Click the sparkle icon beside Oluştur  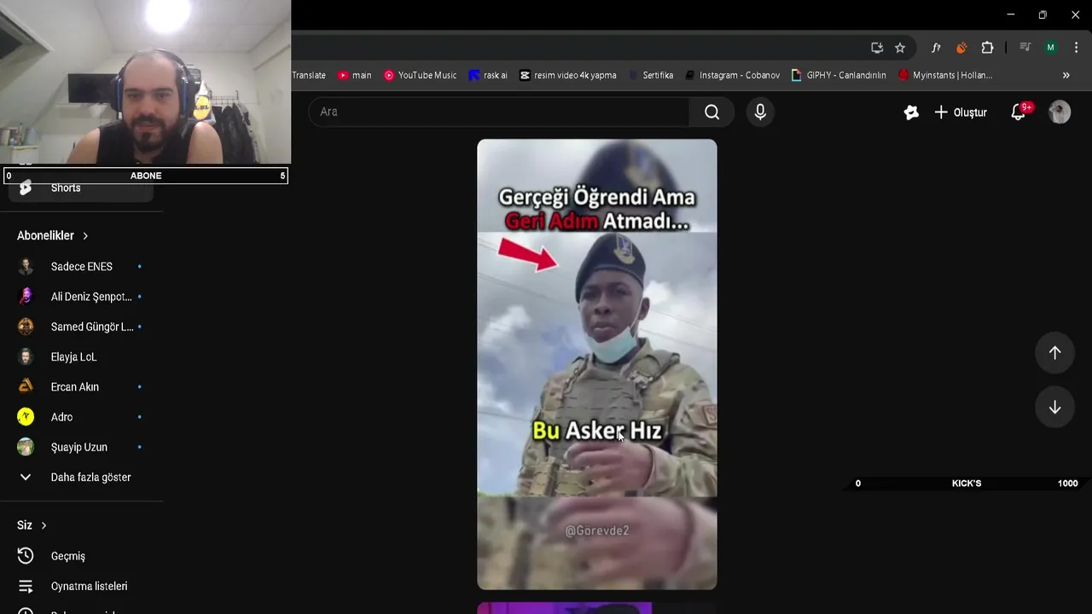(x=911, y=113)
